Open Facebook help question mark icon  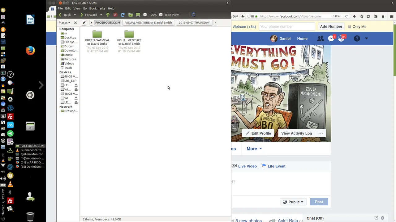pos(357,39)
